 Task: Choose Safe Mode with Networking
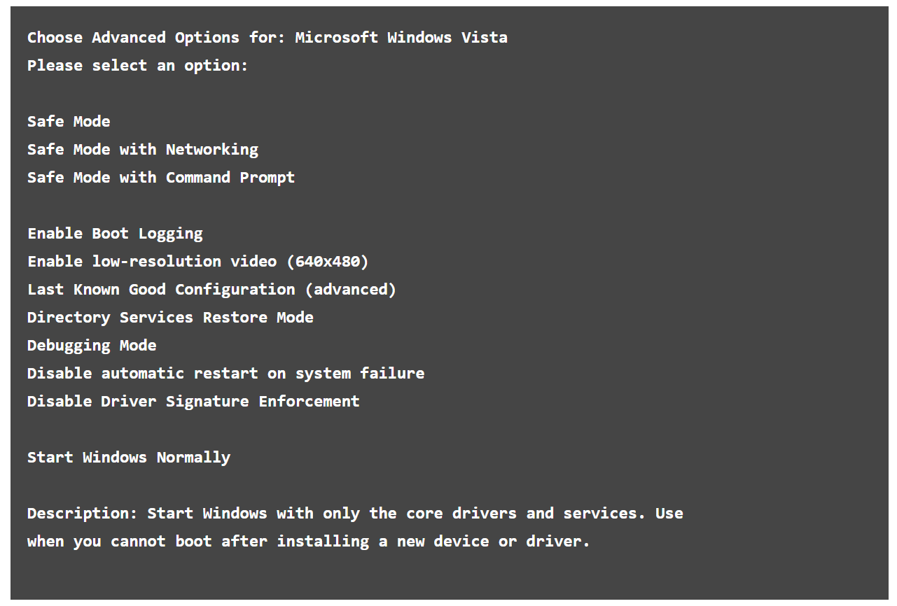pos(142,150)
